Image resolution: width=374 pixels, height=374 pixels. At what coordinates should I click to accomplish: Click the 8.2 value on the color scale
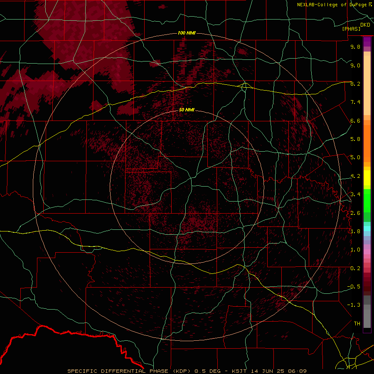(355, 84)
